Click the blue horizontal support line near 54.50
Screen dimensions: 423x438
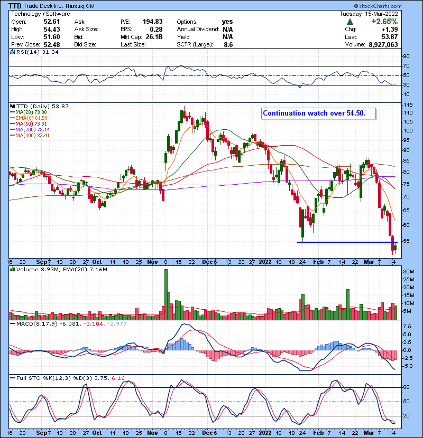[x=347, y=242]
